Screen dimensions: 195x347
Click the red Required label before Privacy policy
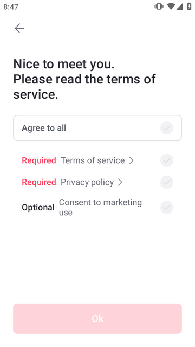tap(39, 182)
